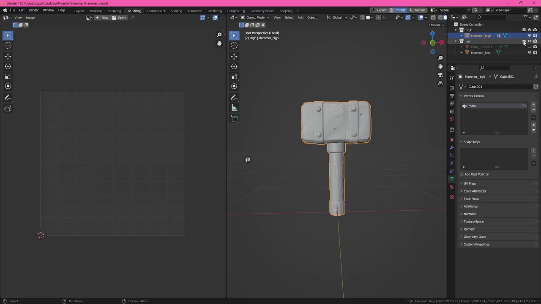Toggle the lock on the mask vertex group

525,106
